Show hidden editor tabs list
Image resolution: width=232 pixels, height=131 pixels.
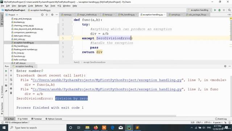tap(229, 15)
